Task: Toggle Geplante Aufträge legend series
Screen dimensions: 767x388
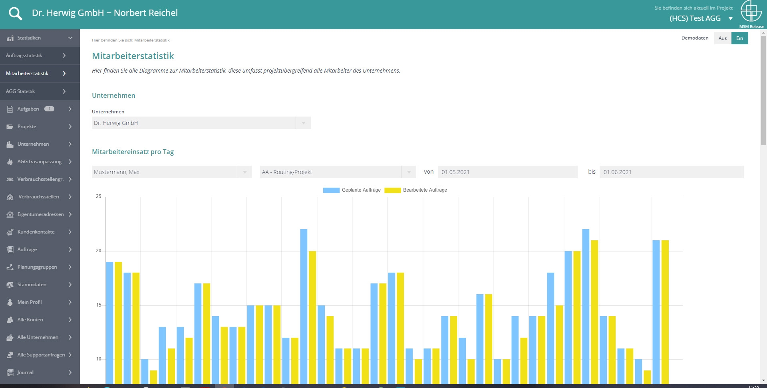Action: tap(352, 190)
